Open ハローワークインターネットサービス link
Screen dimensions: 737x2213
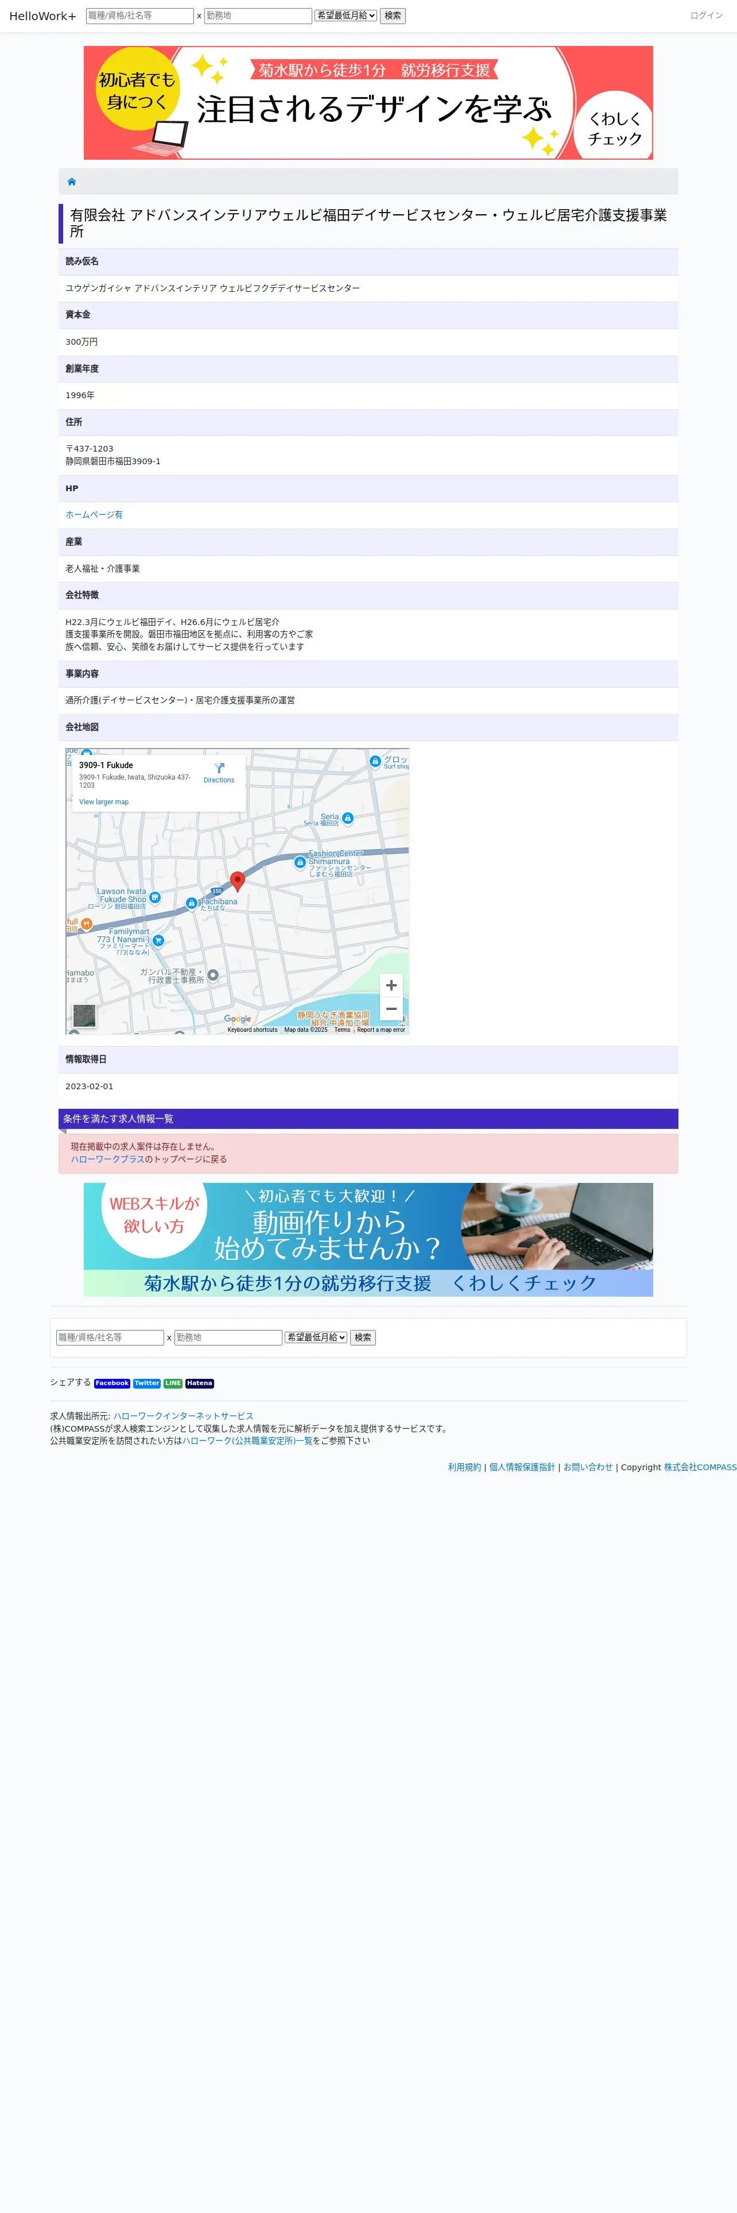183,1416
